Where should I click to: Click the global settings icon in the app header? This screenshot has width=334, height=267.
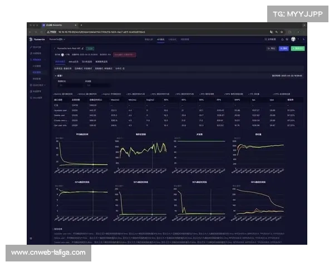coord(270,39)
